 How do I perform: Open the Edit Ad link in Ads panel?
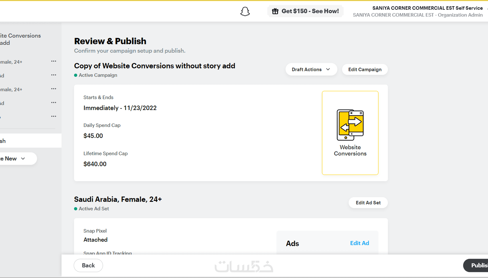(x=359, y=243)
